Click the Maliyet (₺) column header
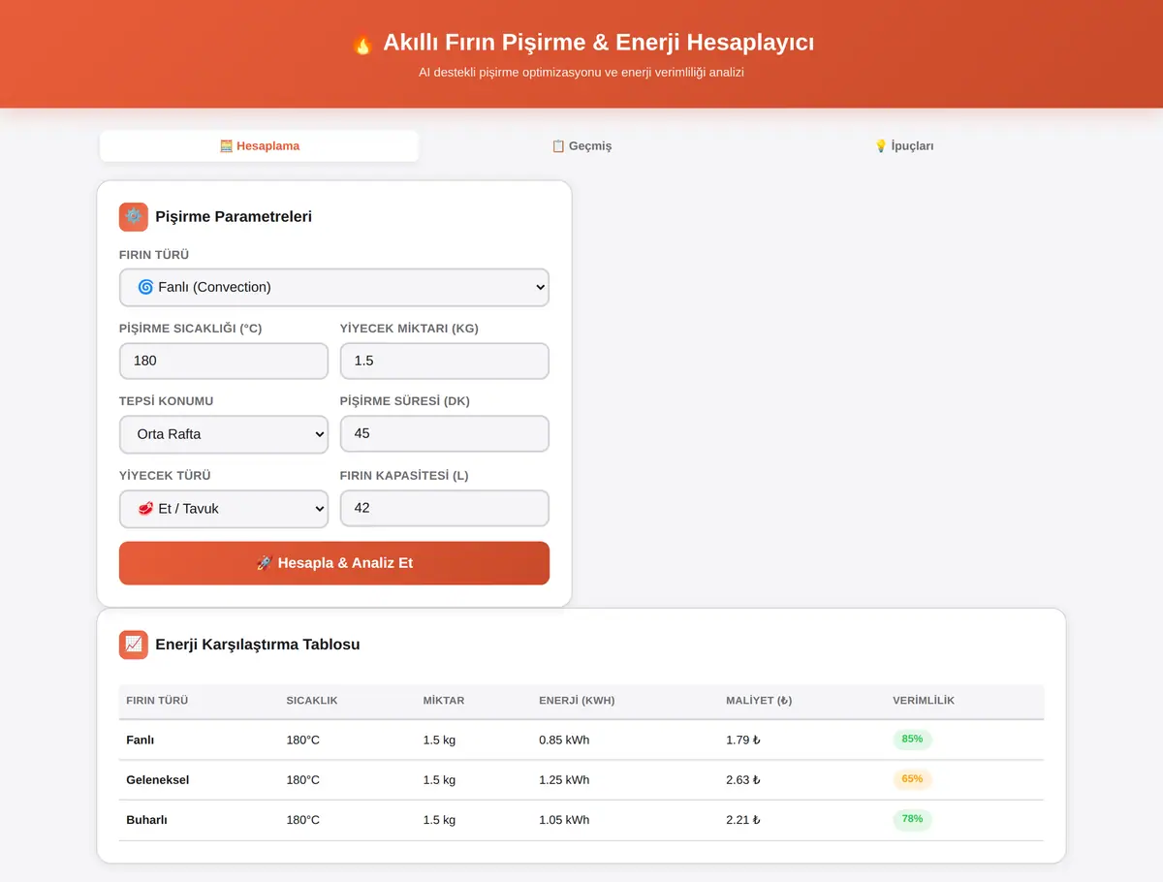Viewport: 1163px width, 882px height. coord(759,701)
